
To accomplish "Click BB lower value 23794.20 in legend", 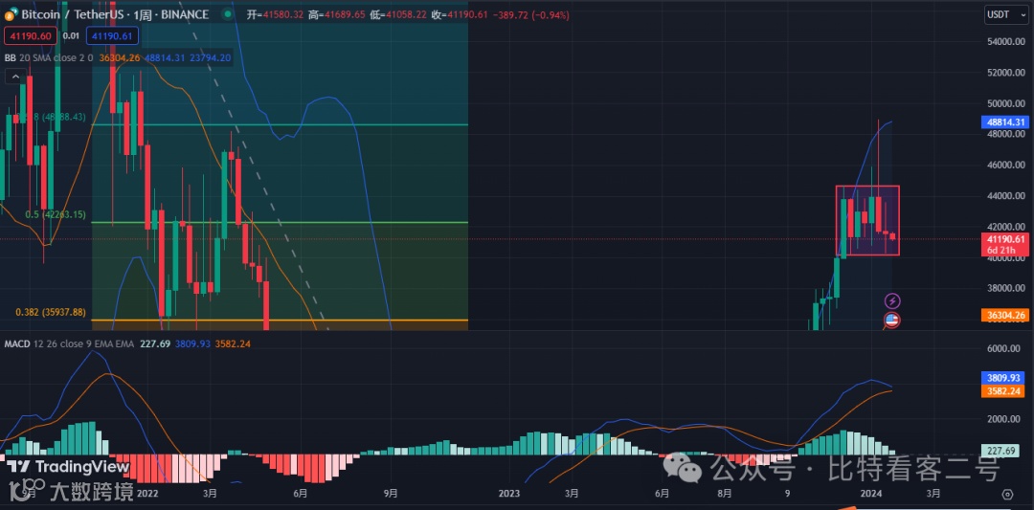I will pos(211,58).
